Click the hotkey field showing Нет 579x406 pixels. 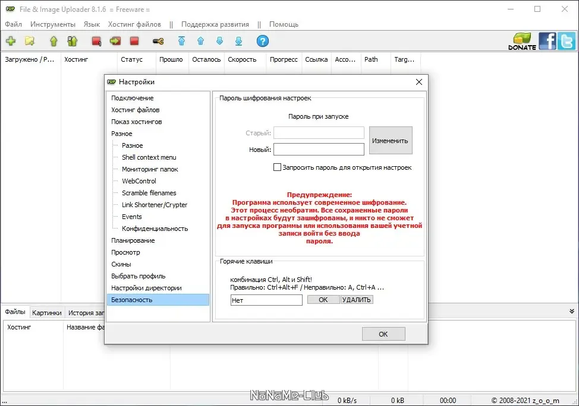click(266, 300)
